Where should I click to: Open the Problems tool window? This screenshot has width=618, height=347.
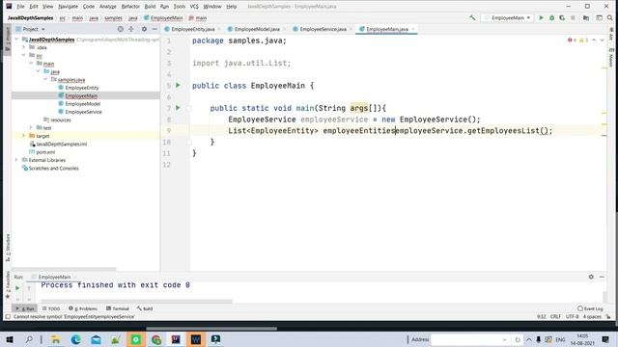pyautogui.click(x=83, y=308)
